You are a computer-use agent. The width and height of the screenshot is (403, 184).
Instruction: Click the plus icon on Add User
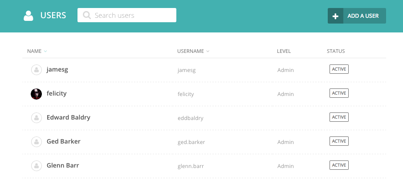336,16
